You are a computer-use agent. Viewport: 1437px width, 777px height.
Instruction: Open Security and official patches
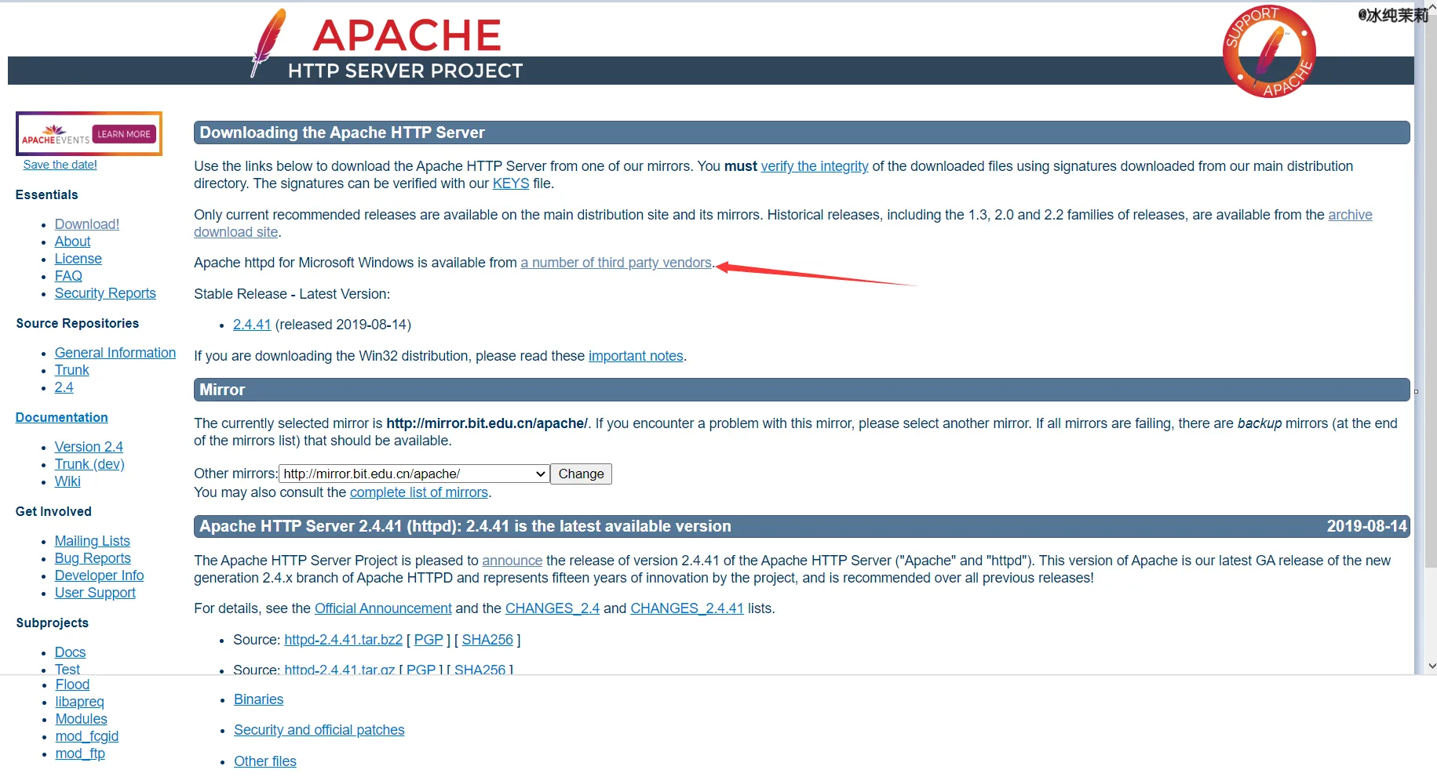click(x=319, y=730)
